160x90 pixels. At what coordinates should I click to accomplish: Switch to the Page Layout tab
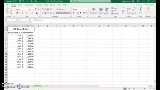point(29,5)
